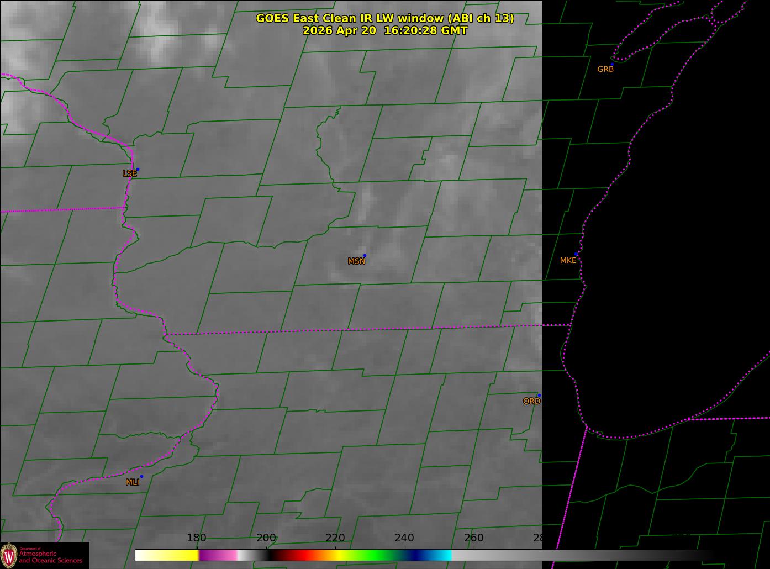
Task: Click the LSE station marker
Action: coord(138,169)
